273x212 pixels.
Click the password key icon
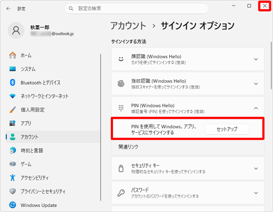tap(121, 193)
